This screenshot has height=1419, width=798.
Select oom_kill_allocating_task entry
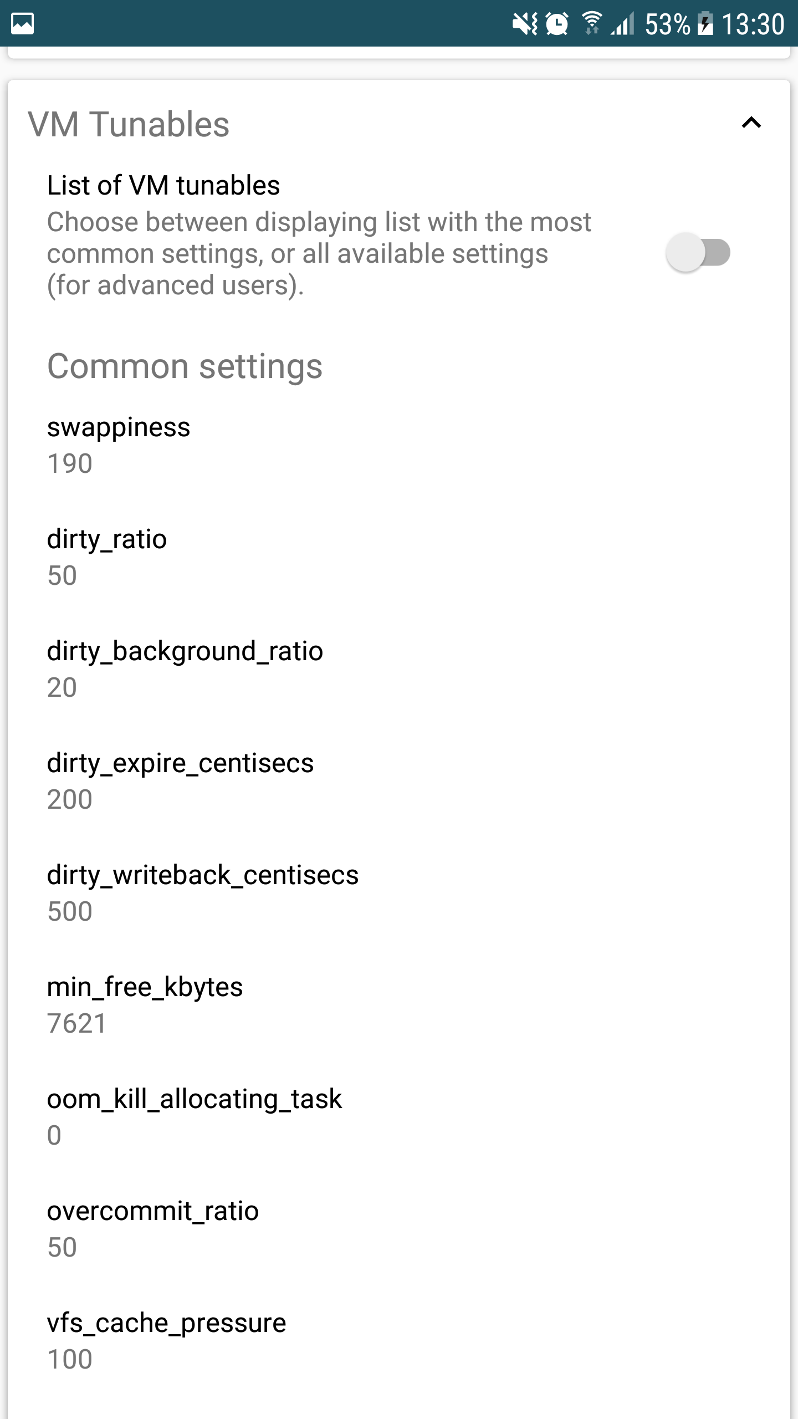(x=399, y=1117)
